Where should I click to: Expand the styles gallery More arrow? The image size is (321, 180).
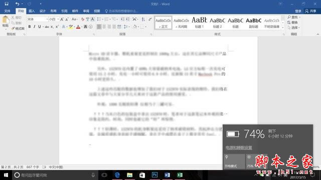[283, 27]
